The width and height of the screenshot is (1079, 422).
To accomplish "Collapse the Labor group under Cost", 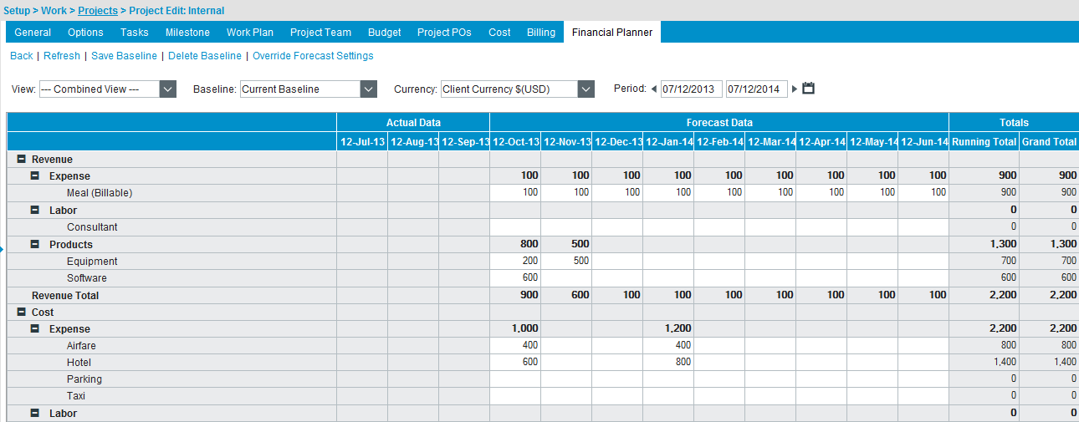I will click(35, 413).
